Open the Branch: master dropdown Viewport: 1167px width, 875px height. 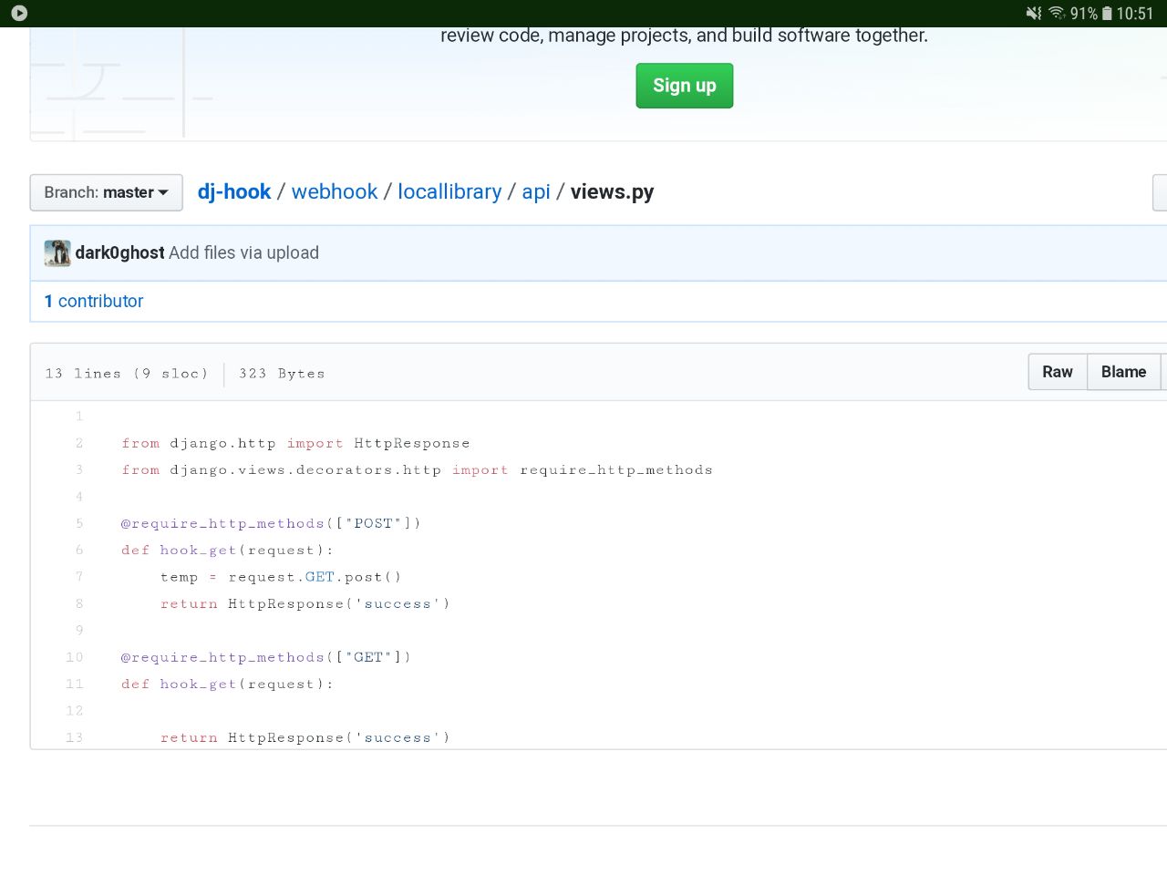[107, 192]
